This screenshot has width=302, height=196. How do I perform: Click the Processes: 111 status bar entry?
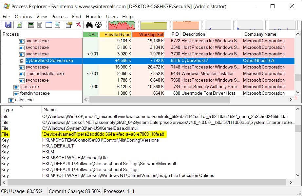click(119, 191)
